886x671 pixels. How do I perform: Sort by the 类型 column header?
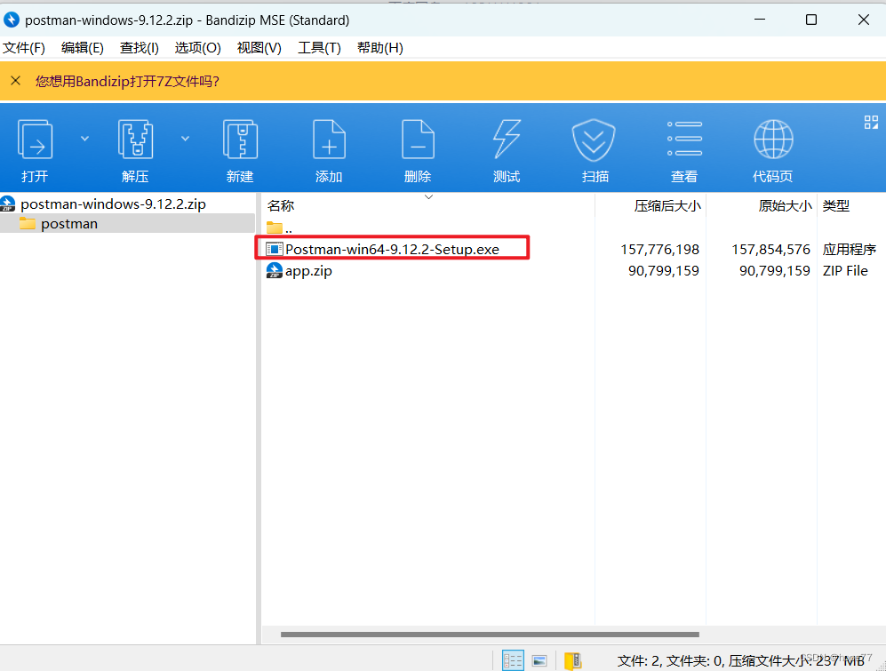835,206
